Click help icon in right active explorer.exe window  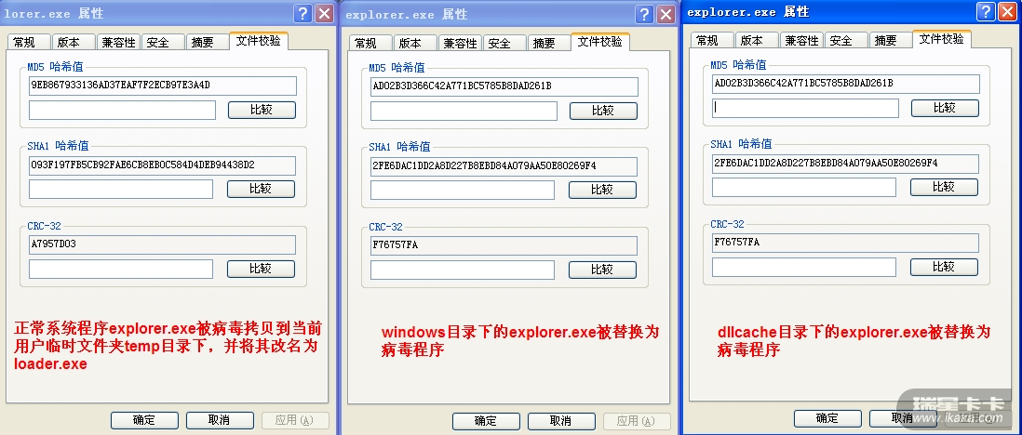pos(986,12)
